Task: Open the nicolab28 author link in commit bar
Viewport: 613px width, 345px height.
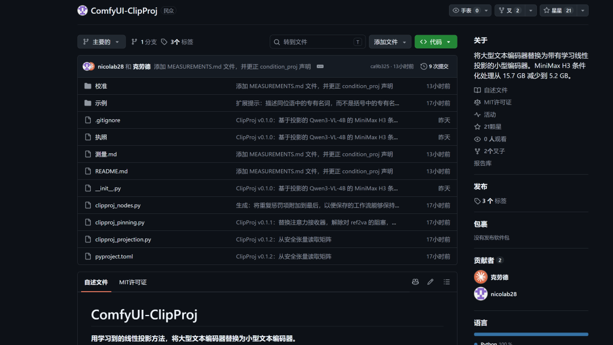Action: pyautogui.click(x=111, y=66)
